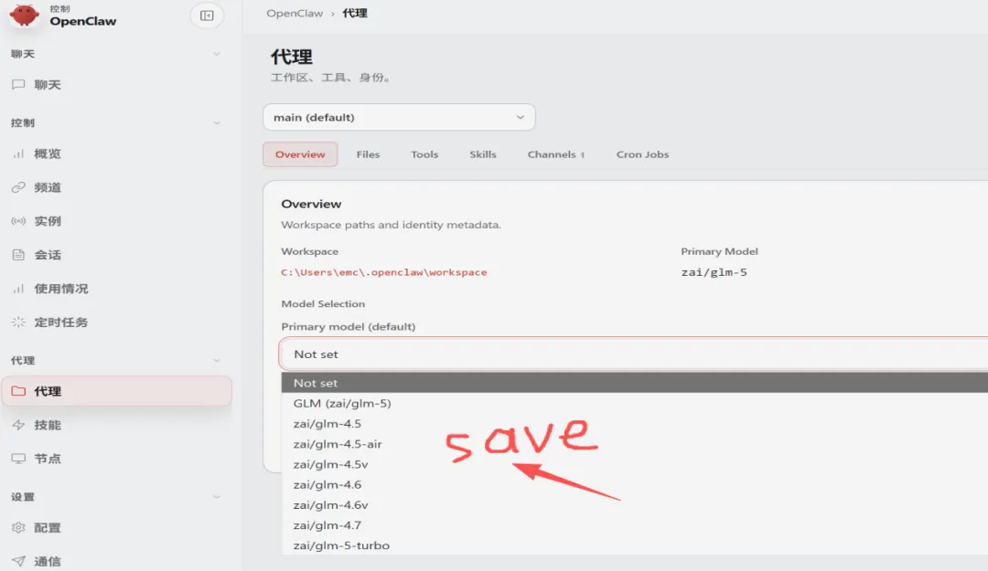
Task: Select the Not set option in model list
Action: click(x=635, y=383)
